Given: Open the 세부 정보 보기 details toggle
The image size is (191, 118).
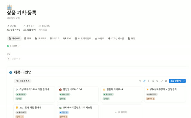Looking at the screenshot, I should (x=13, y=18).
